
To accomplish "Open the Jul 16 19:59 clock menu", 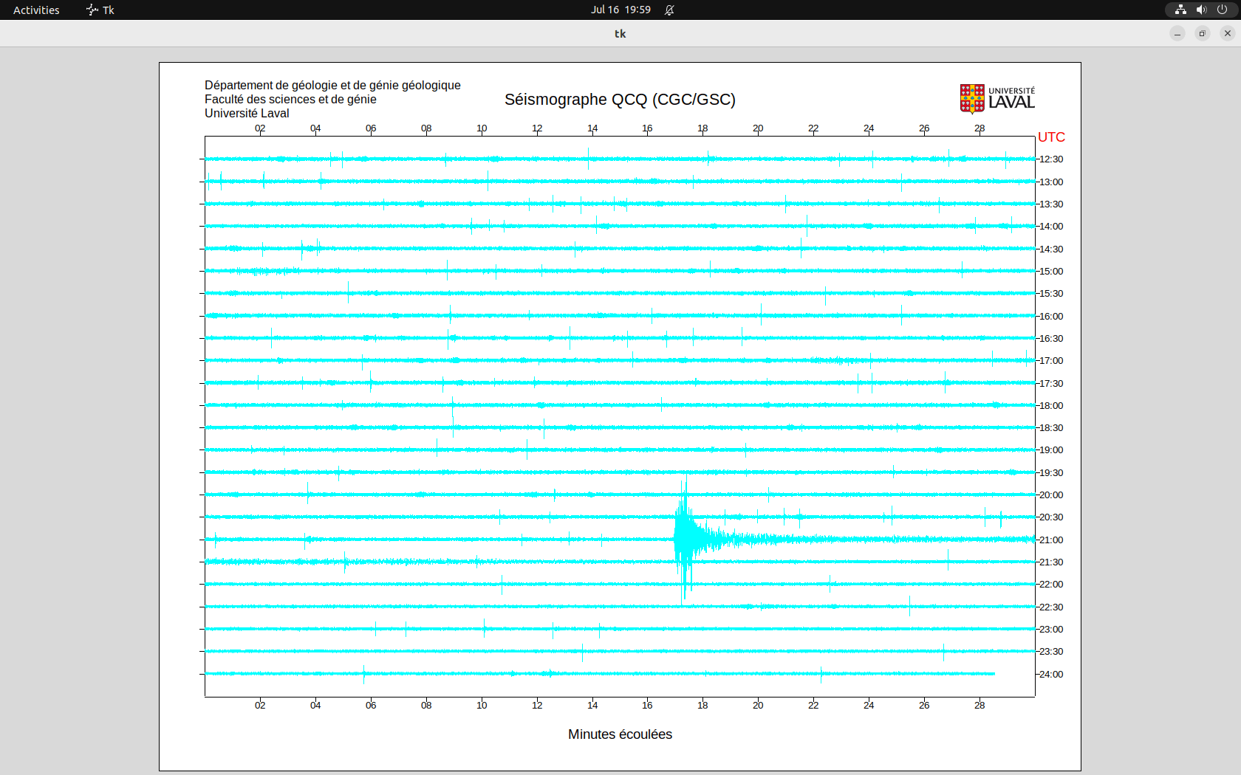I will tap(620, 10).
